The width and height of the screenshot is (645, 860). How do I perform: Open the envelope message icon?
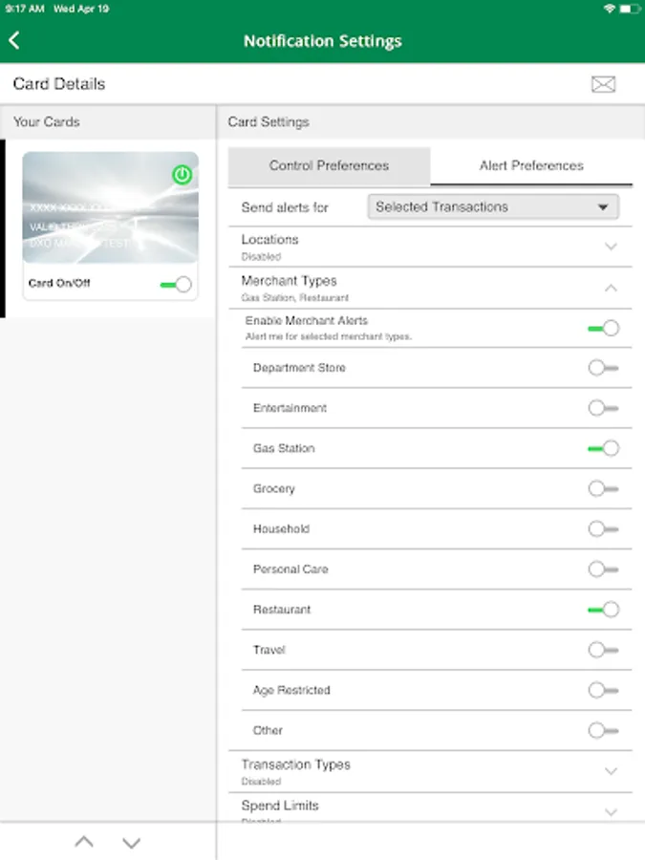[x=603, y=84]
